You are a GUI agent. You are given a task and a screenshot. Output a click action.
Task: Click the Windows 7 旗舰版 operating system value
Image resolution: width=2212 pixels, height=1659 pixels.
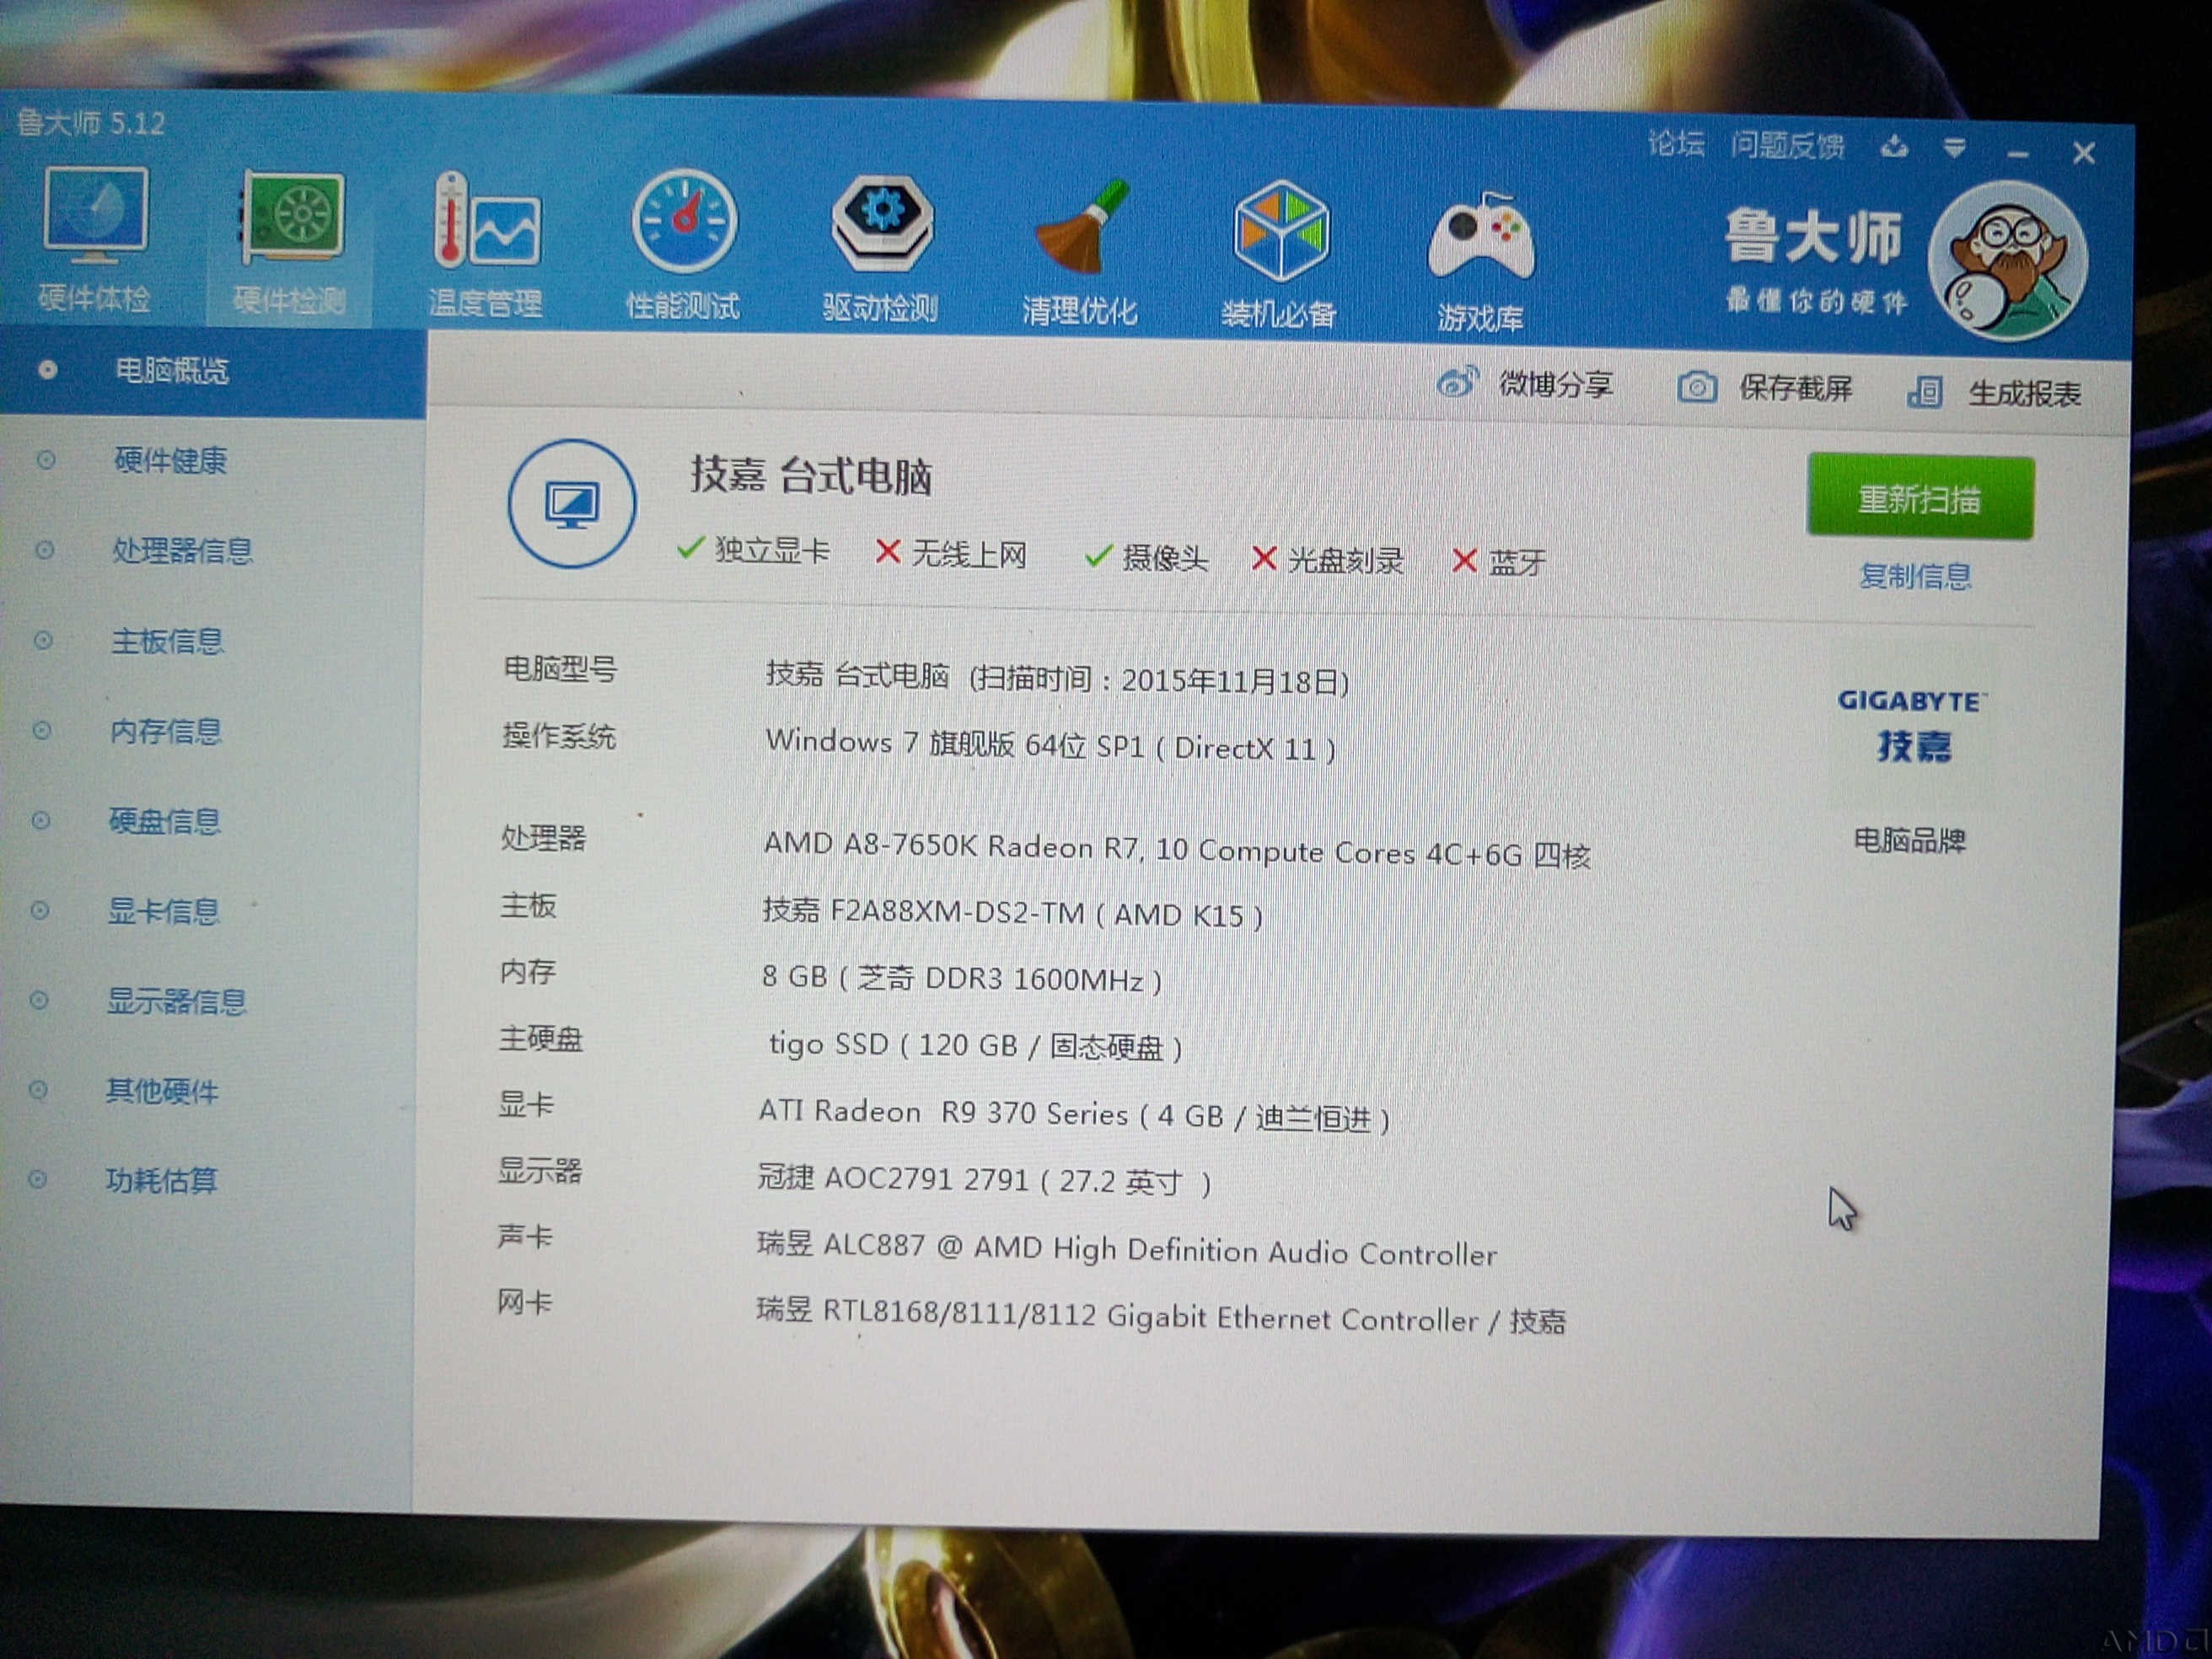click(x=1050, y=745)
